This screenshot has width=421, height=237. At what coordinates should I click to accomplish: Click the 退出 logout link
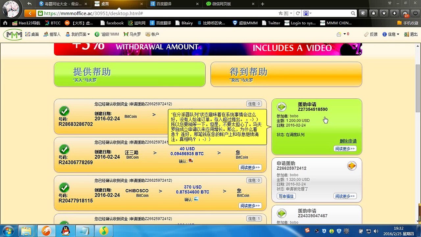click(x=411, y=34)
